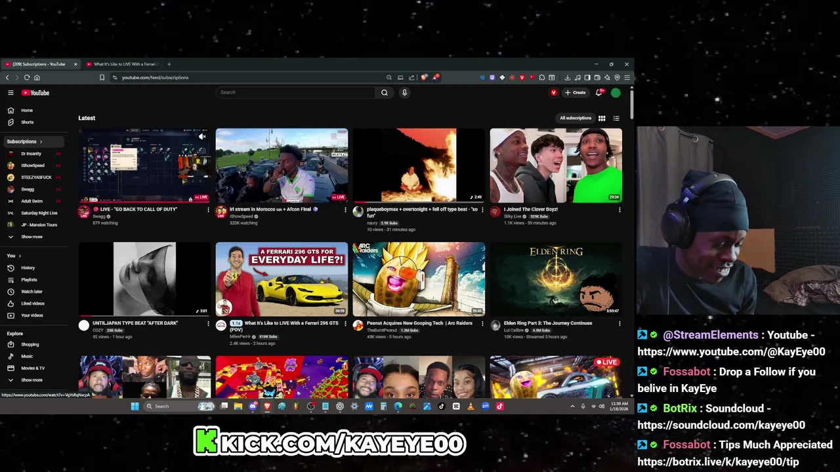Open VLC from the taskbar

point(471,406)
